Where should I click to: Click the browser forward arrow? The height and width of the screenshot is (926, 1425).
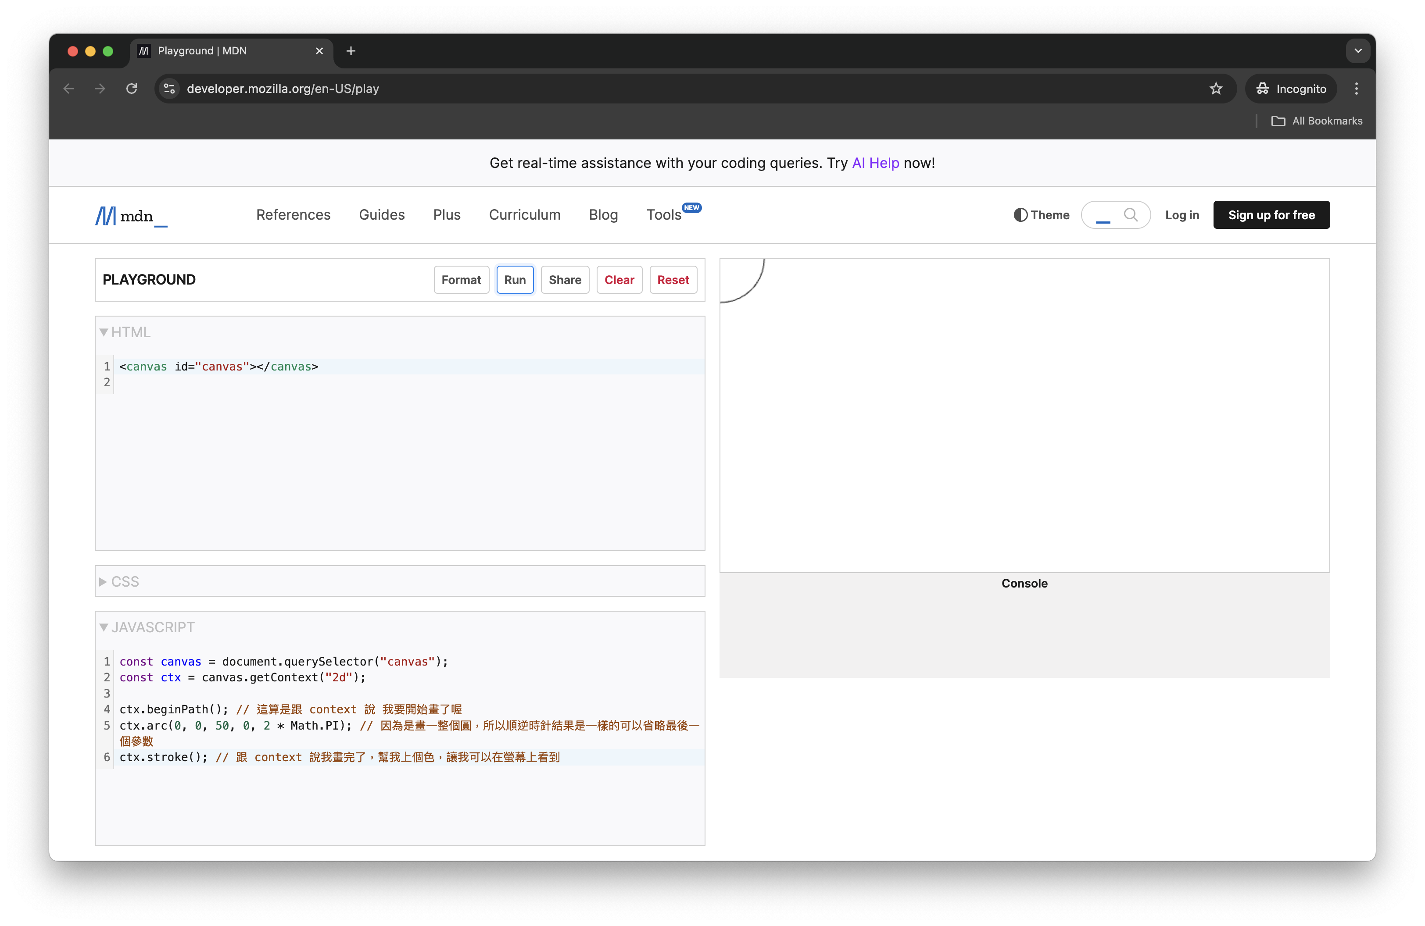click(x=100, y=89)
